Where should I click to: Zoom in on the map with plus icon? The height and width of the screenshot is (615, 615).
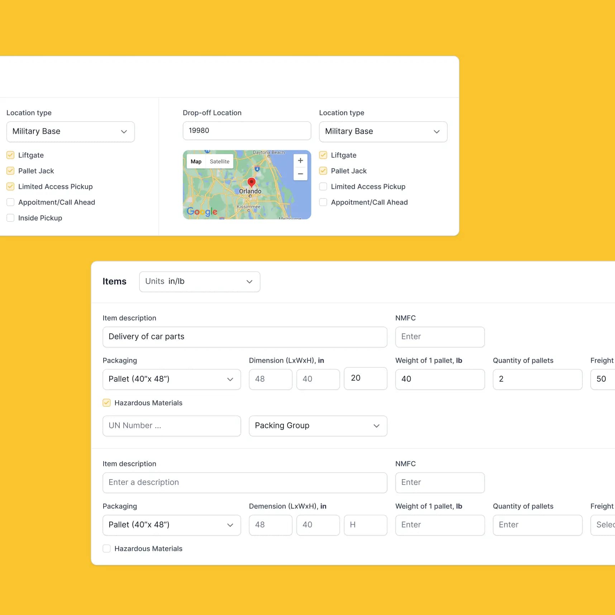coord(300,161)
